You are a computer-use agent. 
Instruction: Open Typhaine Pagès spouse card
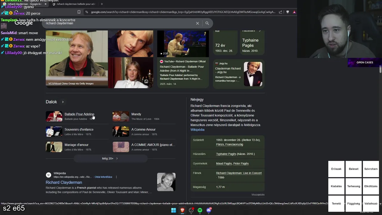[x=252, y=43]
